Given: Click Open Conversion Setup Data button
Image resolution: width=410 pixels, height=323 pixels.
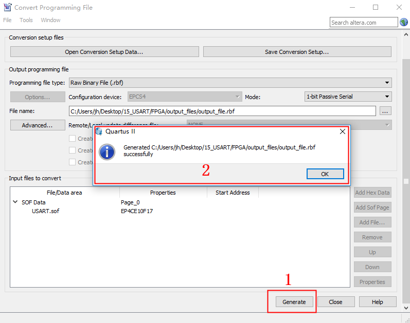Looking at the screenshot, I should click(104, 52).
